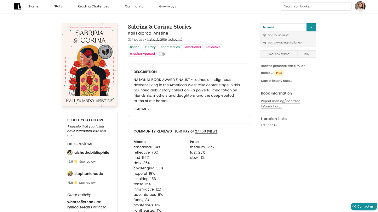Open whatsofieread's profile link

80,202
